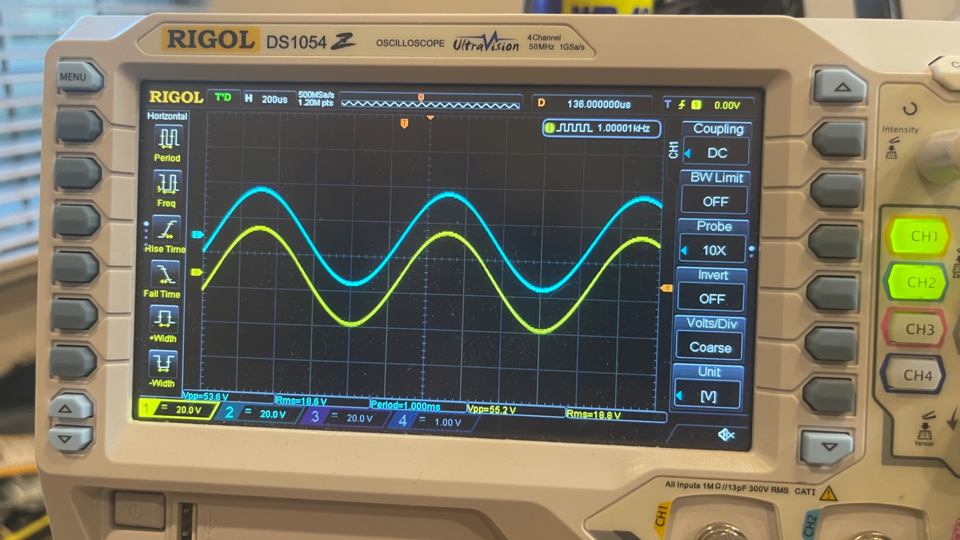Click the CH1 ground level marker
The height and width of the screenshot is (540, 960).
coord(196,272)
